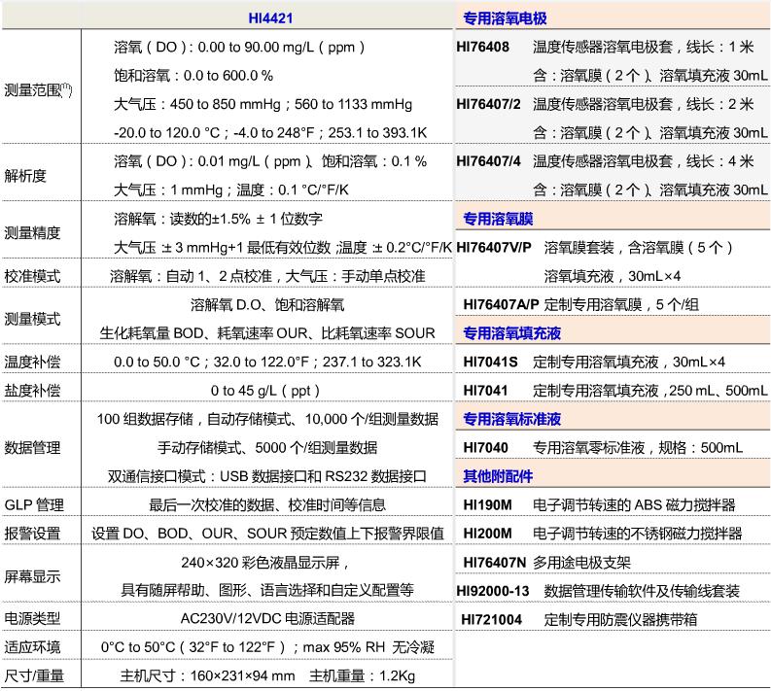Click the HI4421 model header
This screenshot has height=691, width=771.
point(270,18)
